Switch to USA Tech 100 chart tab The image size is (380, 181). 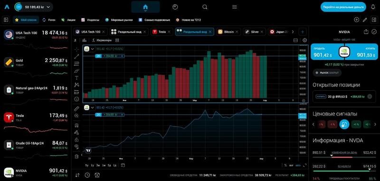(90, 32)
